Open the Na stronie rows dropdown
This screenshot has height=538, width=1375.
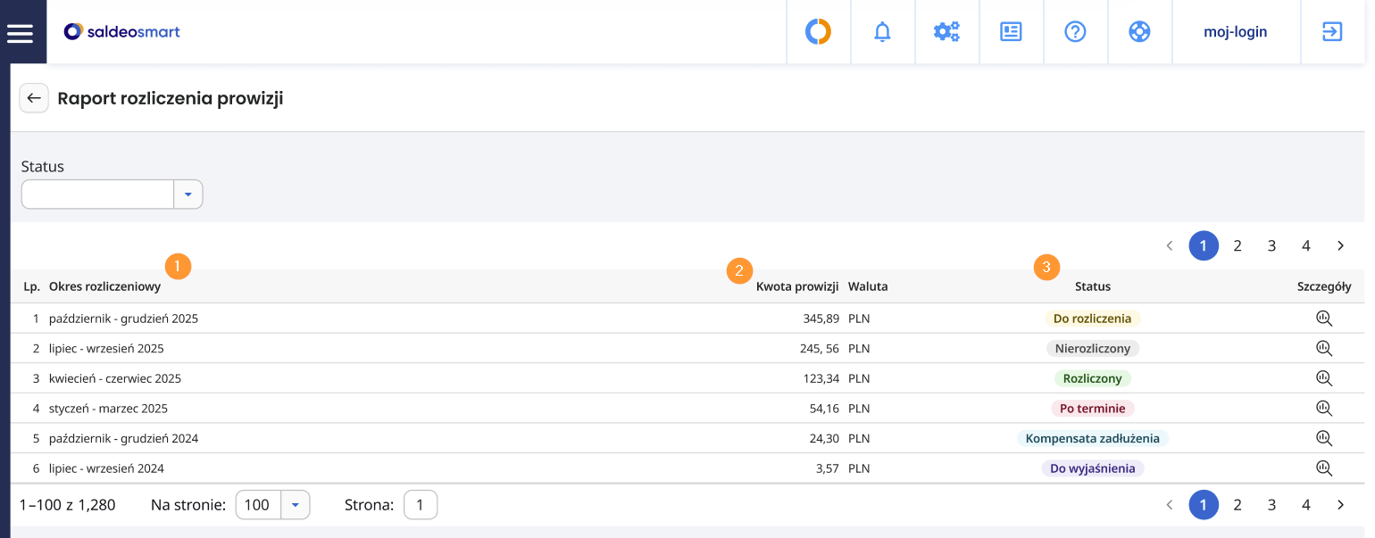(x=296, y=505)
